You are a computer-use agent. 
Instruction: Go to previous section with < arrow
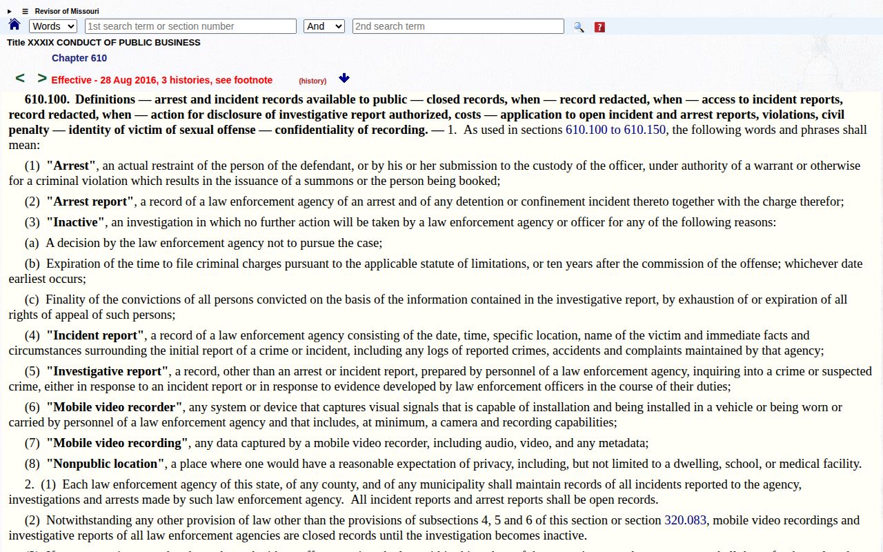(20, 79)
